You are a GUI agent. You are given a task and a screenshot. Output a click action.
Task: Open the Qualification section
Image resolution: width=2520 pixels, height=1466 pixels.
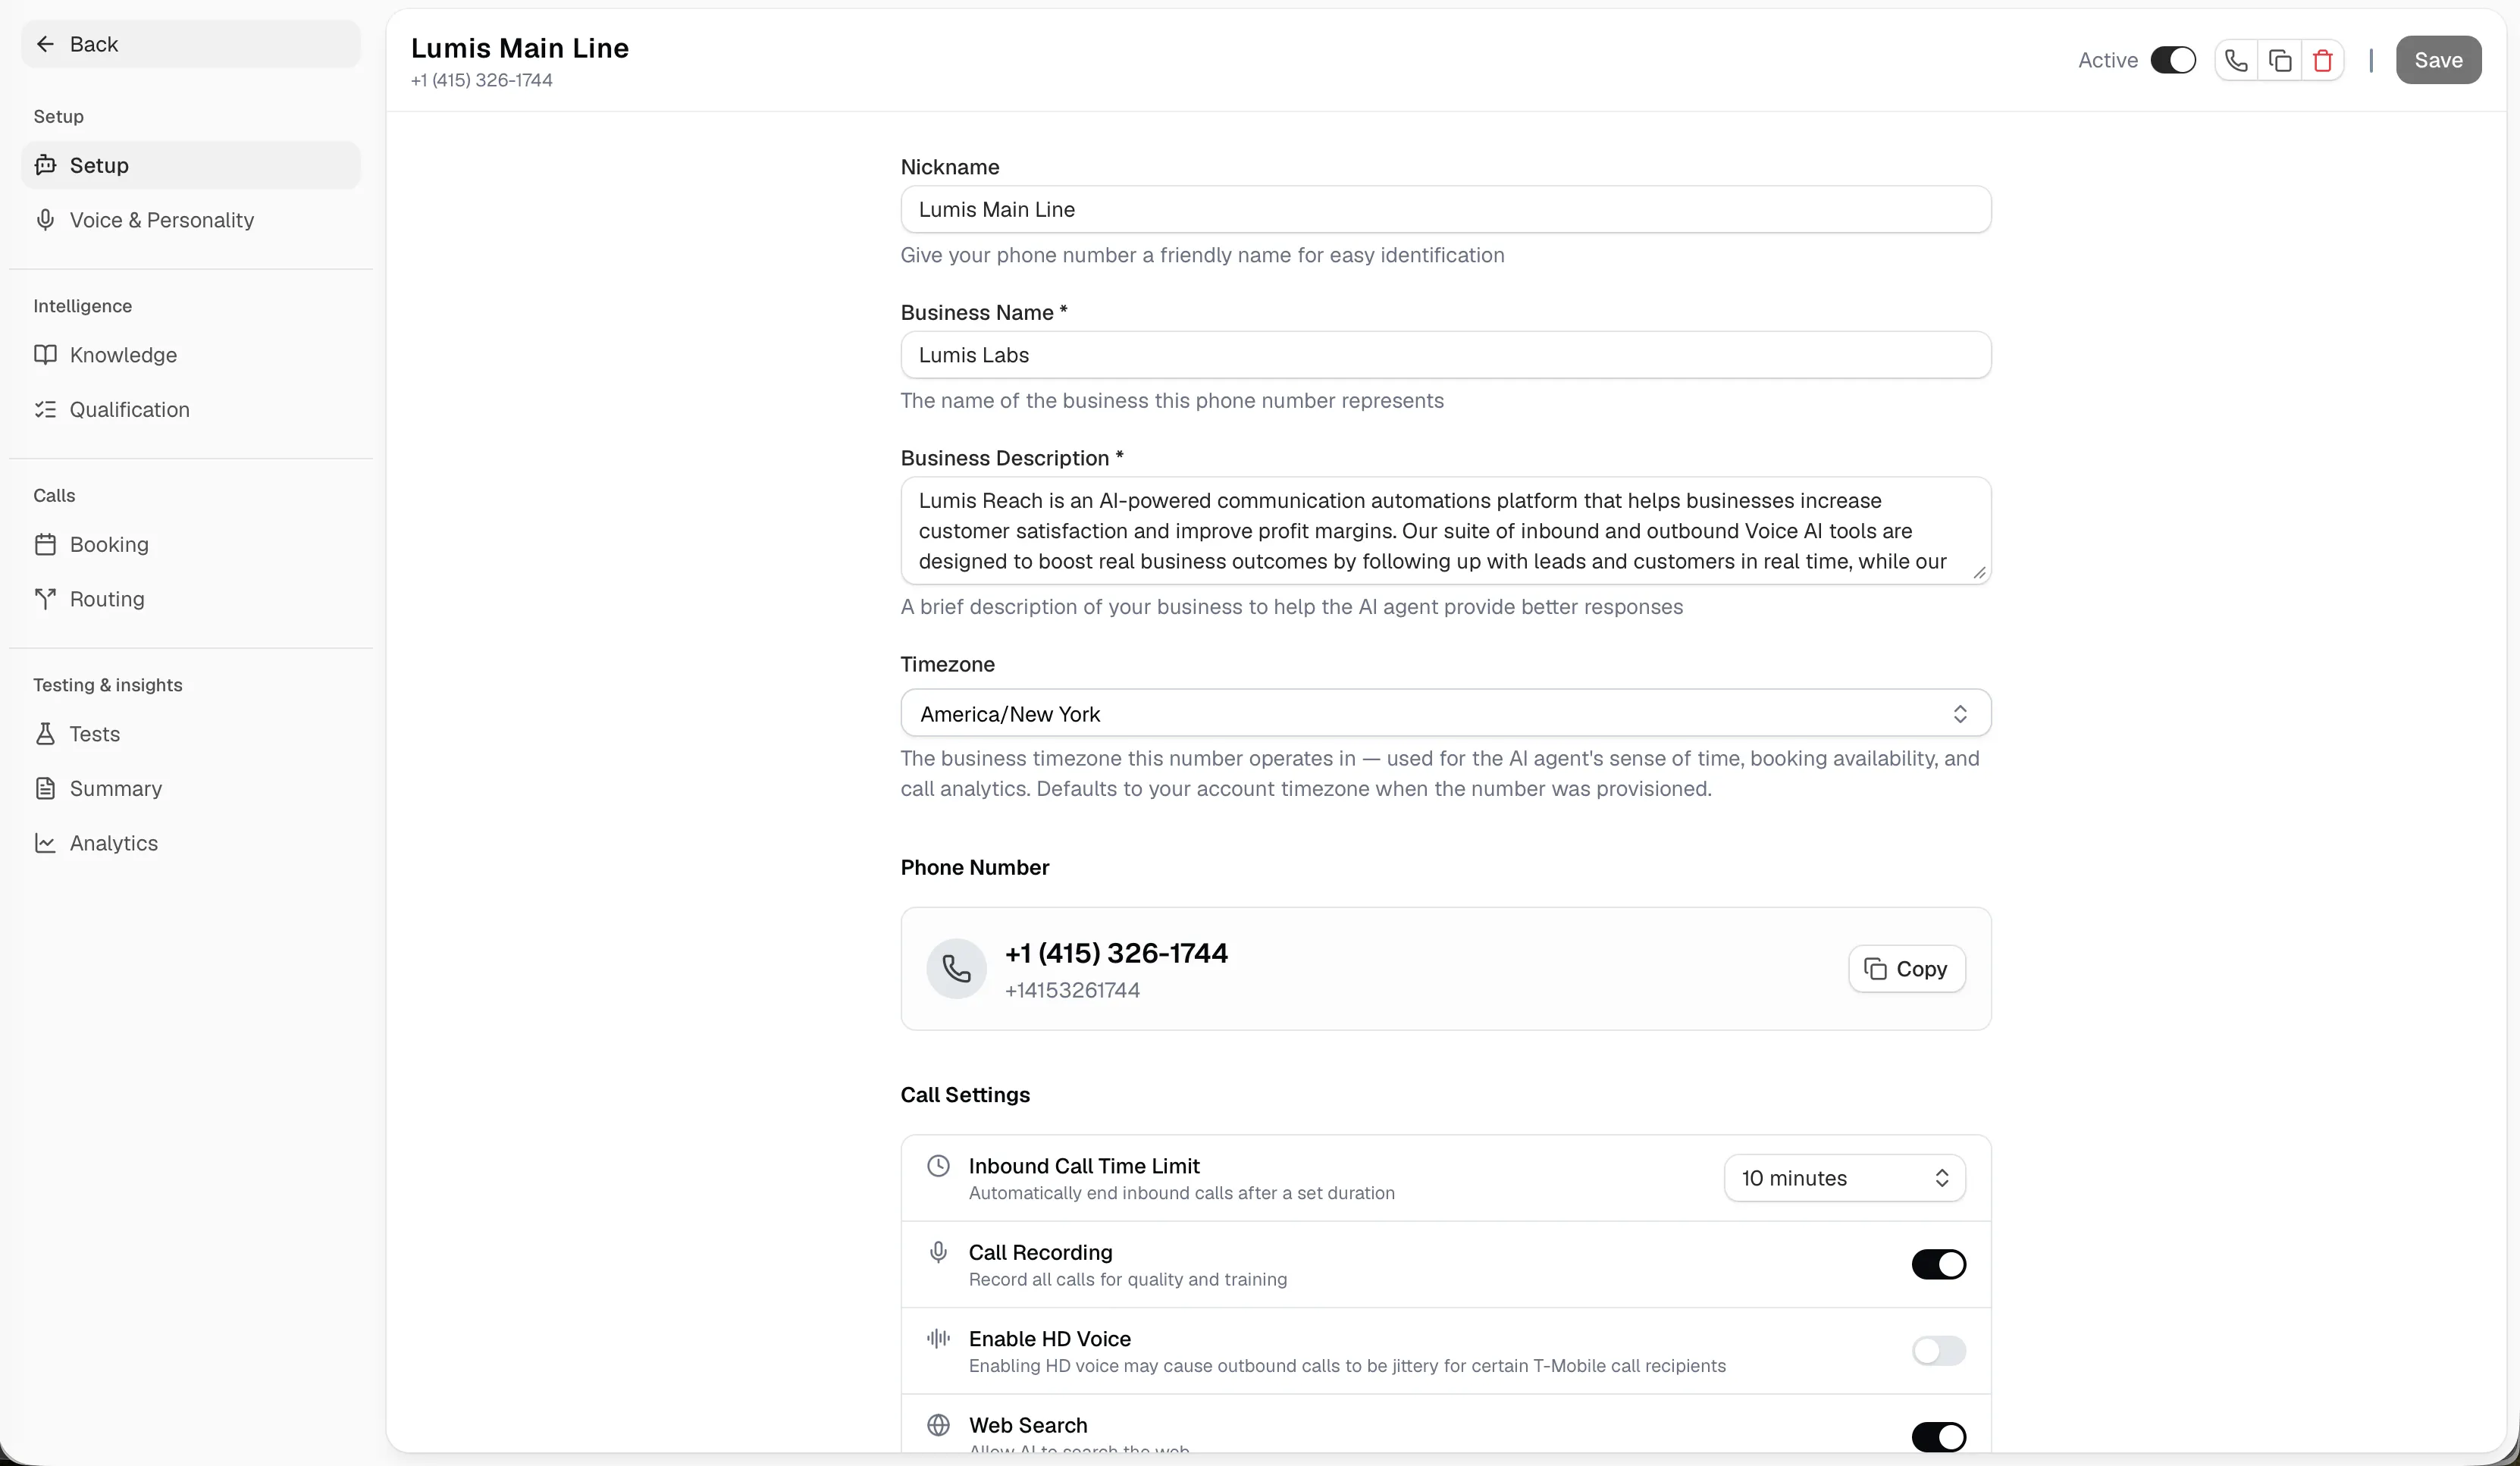tap(190, 410)
